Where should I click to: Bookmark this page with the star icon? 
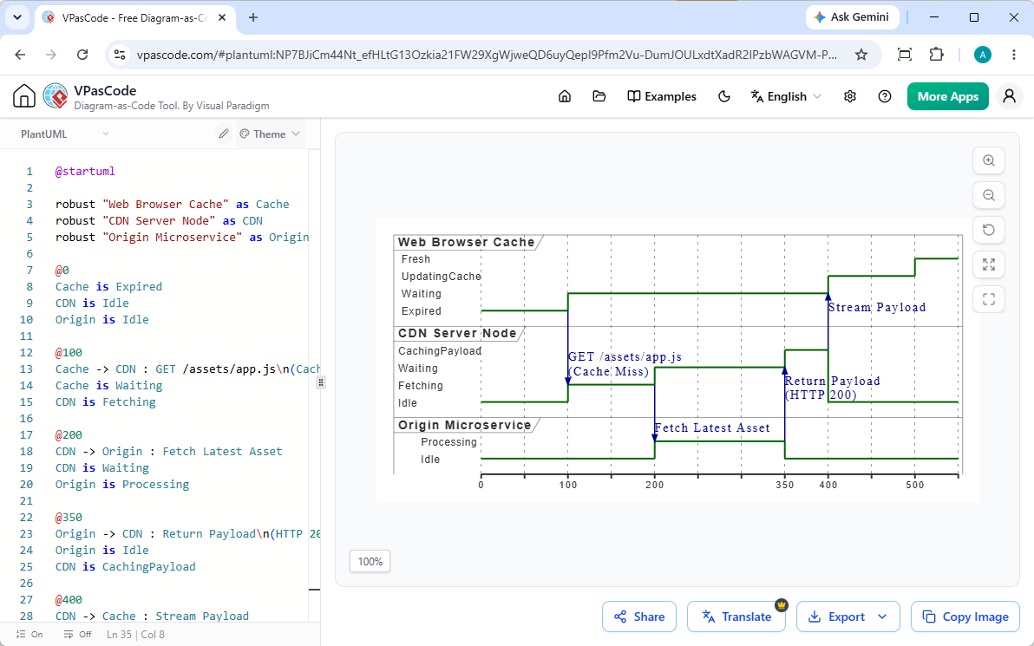click(x=861, y=55)
